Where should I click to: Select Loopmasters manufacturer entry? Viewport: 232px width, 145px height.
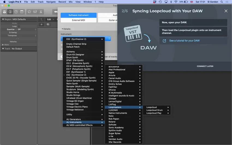click(x=124, y=107)
